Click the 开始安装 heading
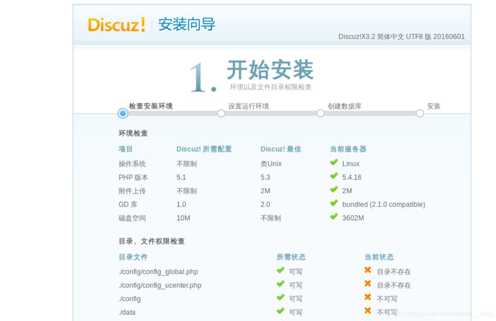This screenshot has height=321, width=496. (x=270, y=70)
